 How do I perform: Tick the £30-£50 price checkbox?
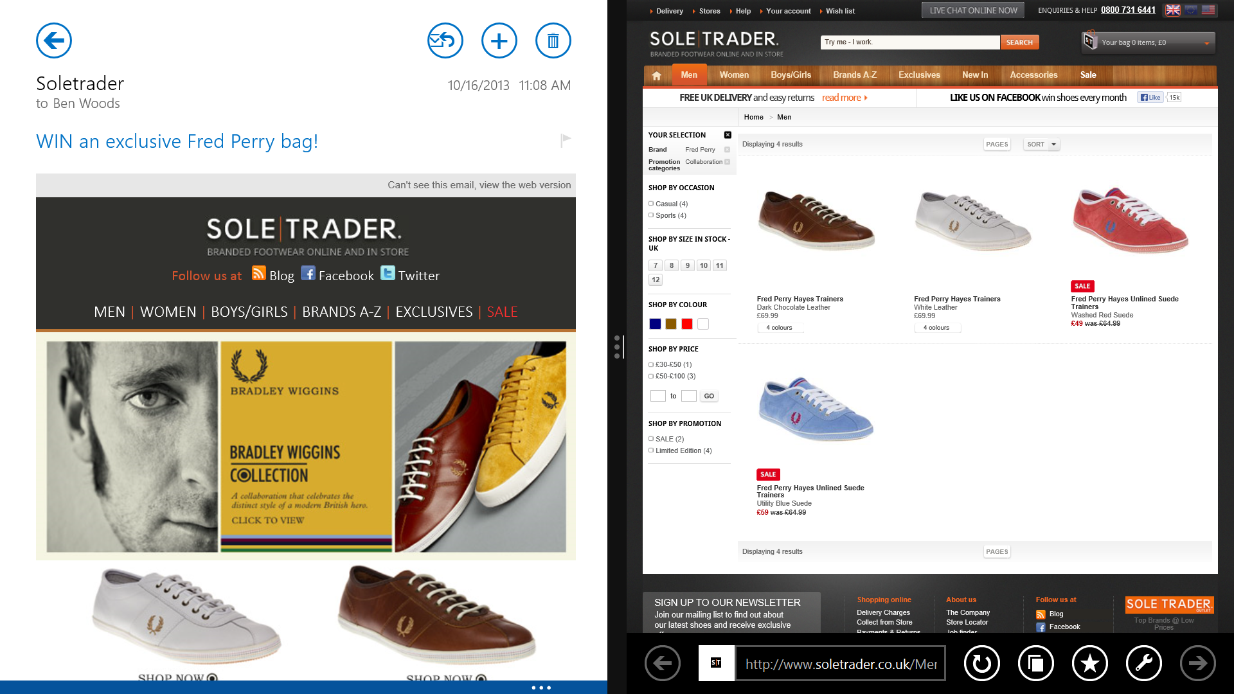click(651, 364)
